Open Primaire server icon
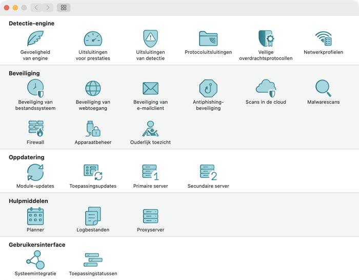This screenshot has width=359, height=280. coord(150,172)
